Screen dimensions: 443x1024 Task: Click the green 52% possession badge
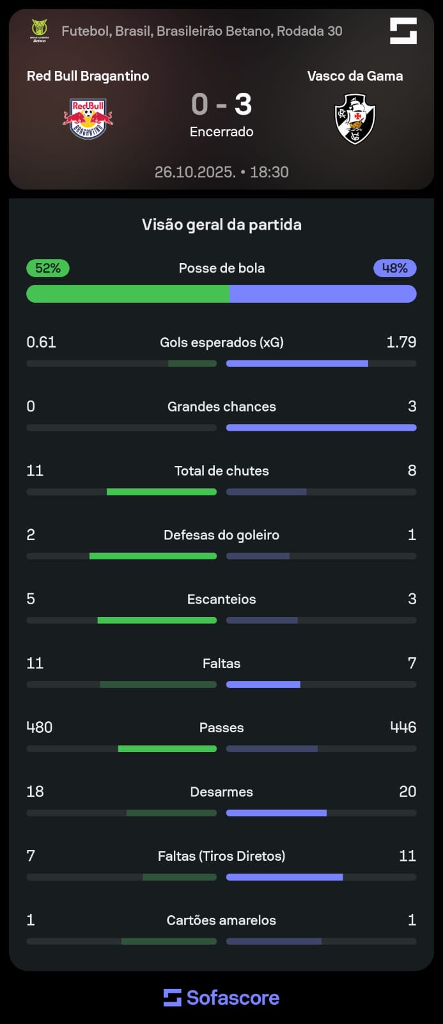click(x=48, y=268)
